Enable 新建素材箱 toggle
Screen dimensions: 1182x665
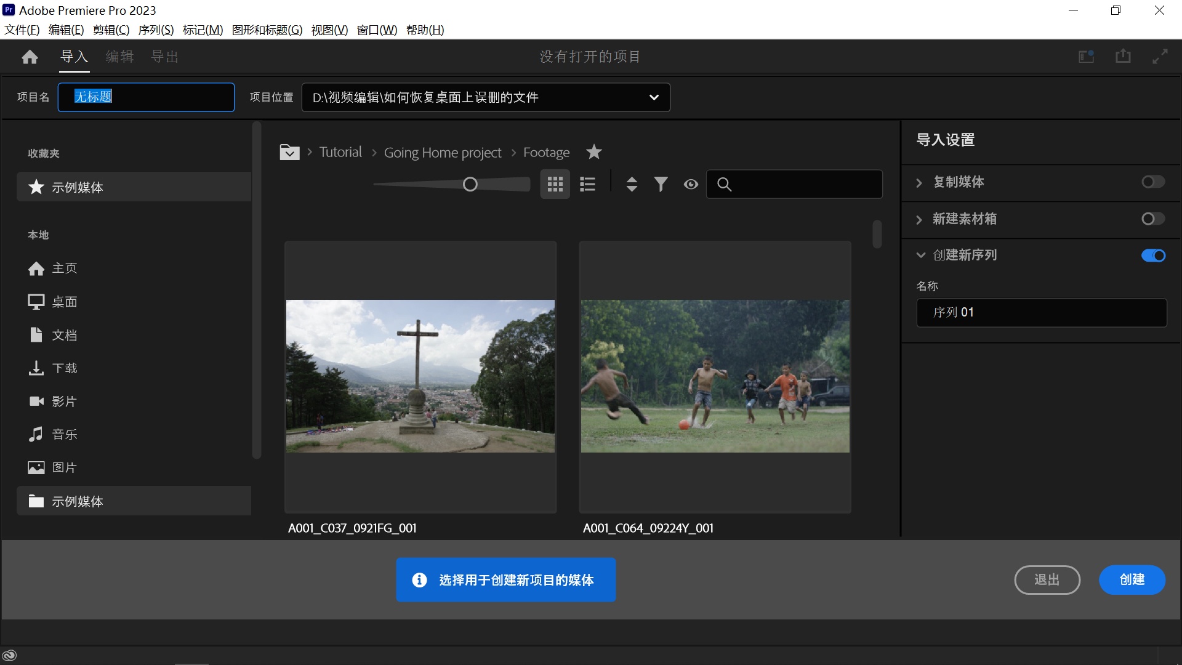coord(1152,217)
